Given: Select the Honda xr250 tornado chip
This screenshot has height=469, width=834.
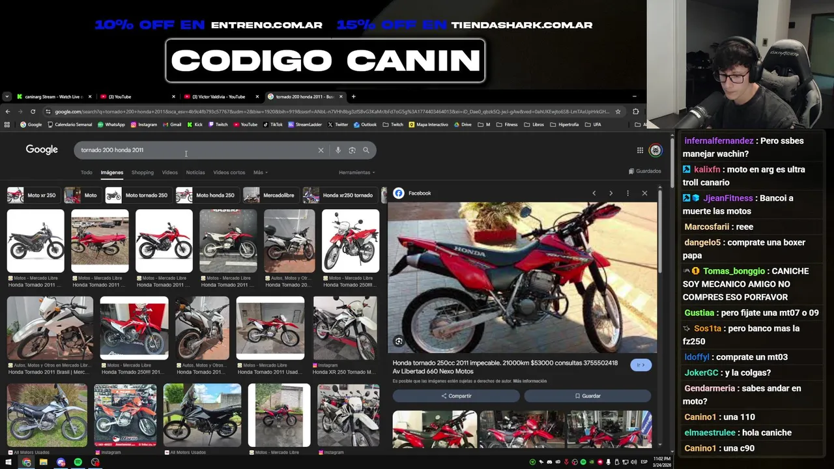Looking at the screenshot, I should coord(339,195).
